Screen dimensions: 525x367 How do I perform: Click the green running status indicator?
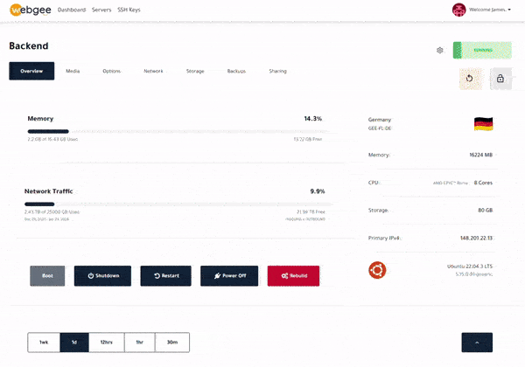(482, 50)
